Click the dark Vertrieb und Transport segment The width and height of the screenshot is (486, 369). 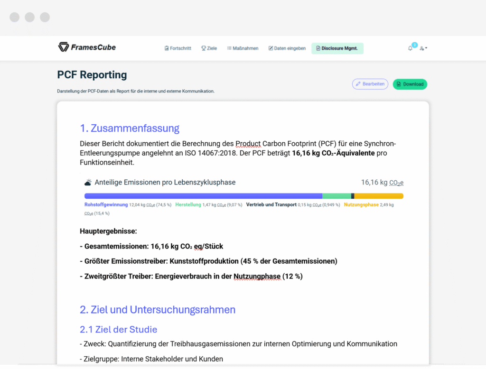pyautogui.click(x=353, y=196)
